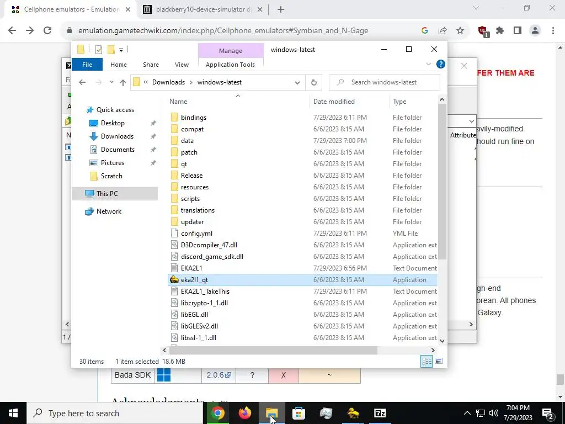Click the volume icon in system tray
This screenshot has width=565, height=424.
pos(494,413)
